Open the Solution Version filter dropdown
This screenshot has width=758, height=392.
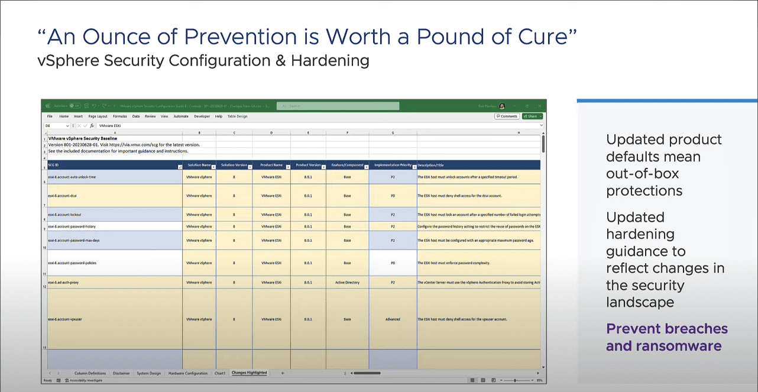(x=250, y=167)
